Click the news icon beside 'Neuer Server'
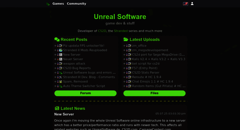Viewport: 240px width, 130px height. [61, 59]
